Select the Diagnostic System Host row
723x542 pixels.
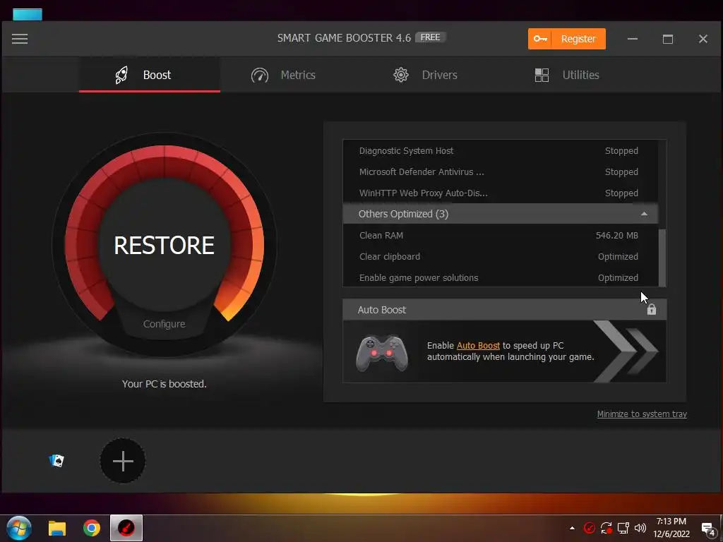(501, 151)
